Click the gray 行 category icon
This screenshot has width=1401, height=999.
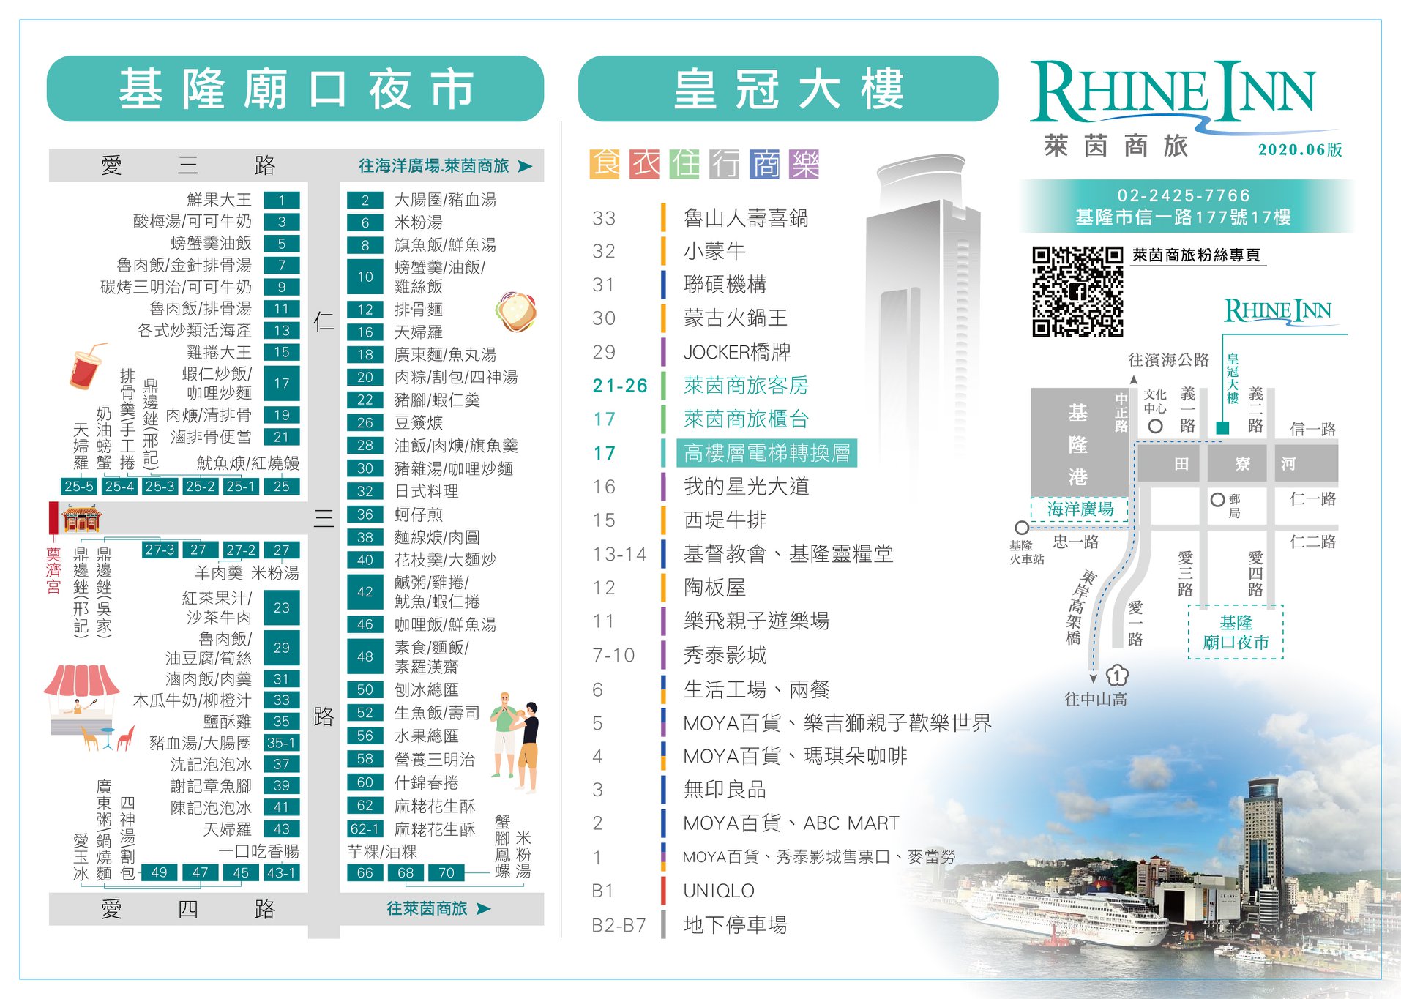pyautogui.click(x=725, y=164)
